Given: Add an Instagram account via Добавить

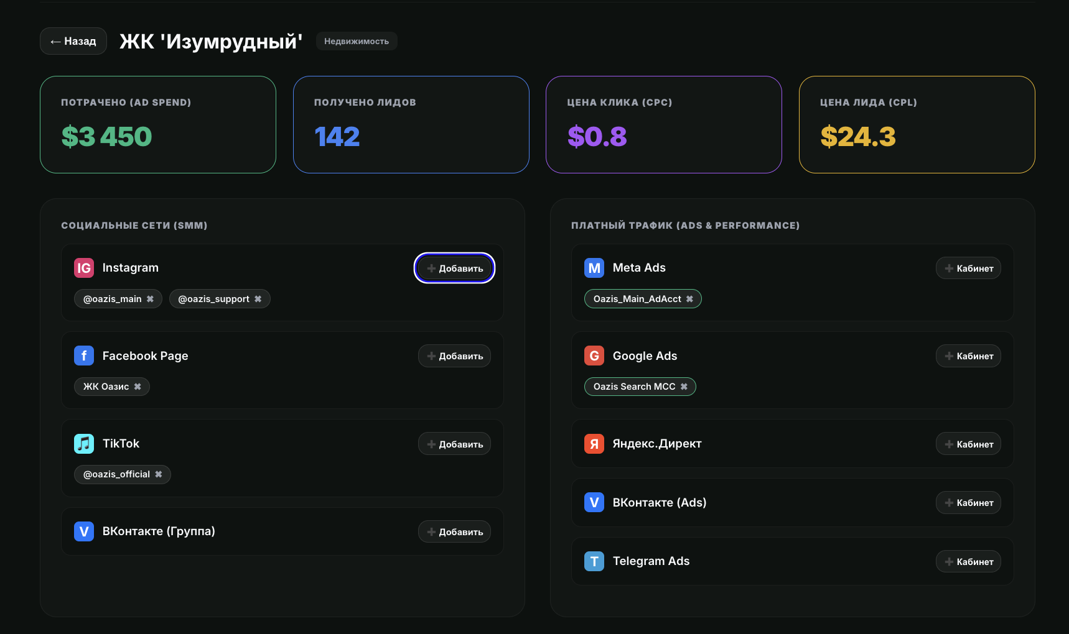Looking at the screenshot, I should [x=455, y=268].
